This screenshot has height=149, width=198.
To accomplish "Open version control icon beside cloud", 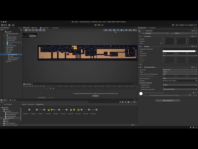I will (13, 25).
